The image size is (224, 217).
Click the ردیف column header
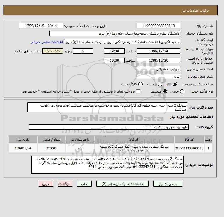pos(208,140)
